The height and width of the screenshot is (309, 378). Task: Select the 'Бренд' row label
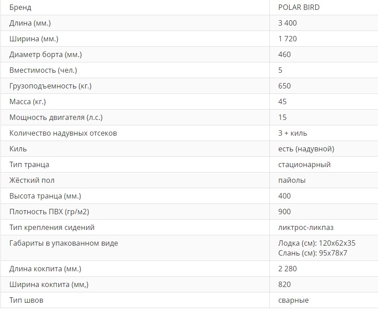click(21, 8)
